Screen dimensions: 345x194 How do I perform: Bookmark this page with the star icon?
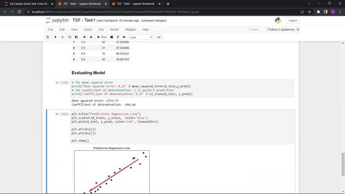pos(309,12)
